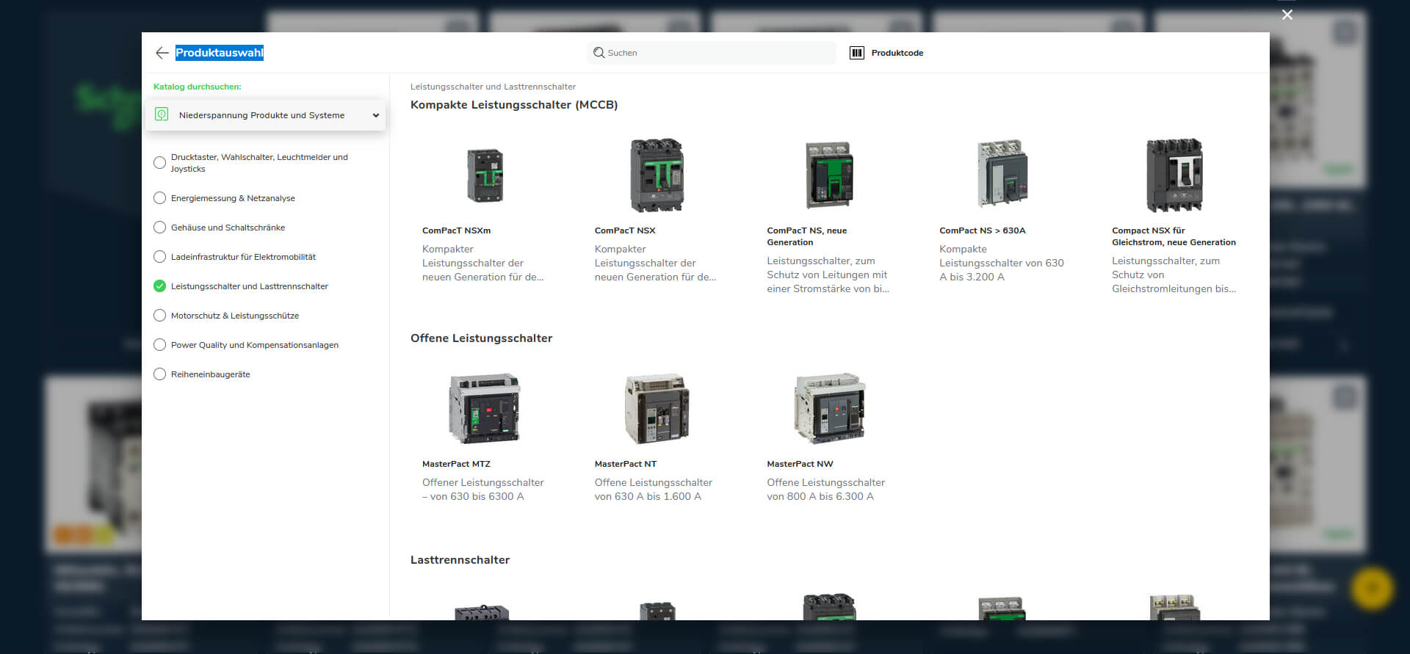Select Motorschutz & Leistungsschütze category

click(234, 316)
